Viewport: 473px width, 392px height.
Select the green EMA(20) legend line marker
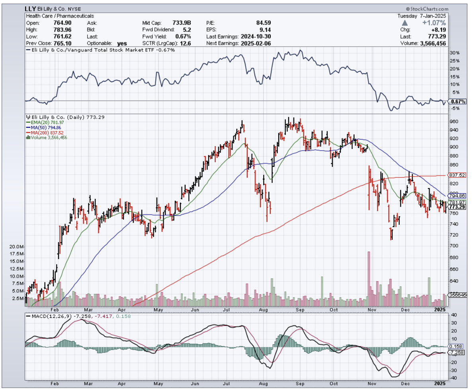click(27, 123)
